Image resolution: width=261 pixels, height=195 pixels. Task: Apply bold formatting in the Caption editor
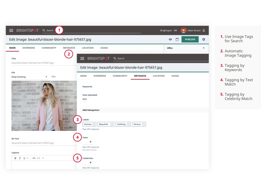click(x=15, y=158)
